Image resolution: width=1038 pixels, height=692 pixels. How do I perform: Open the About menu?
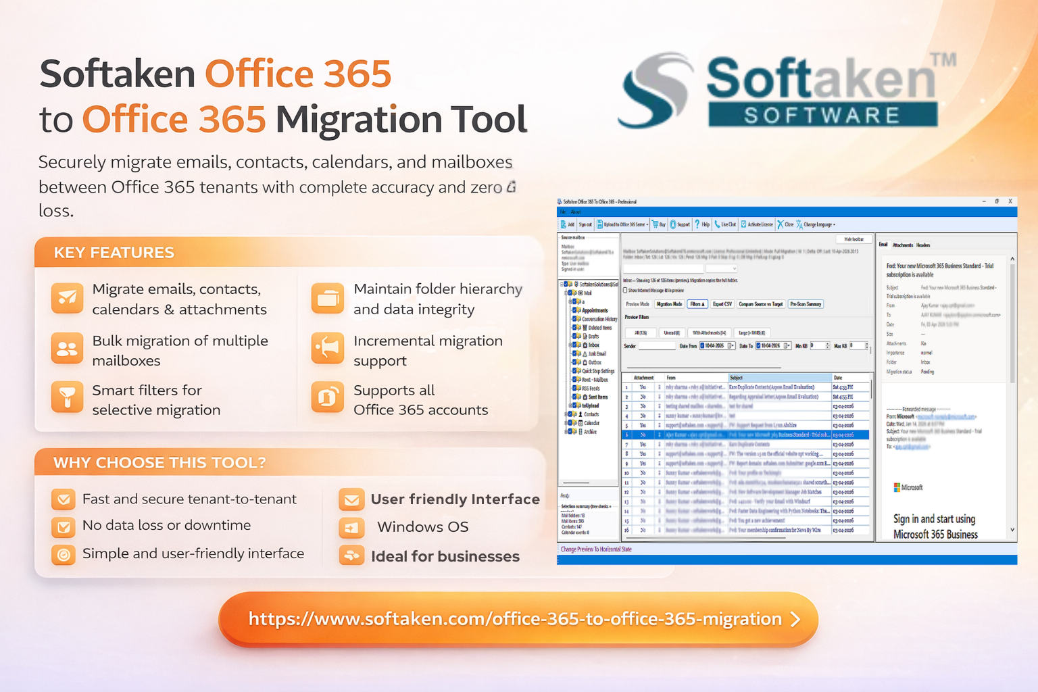[576, 212]
